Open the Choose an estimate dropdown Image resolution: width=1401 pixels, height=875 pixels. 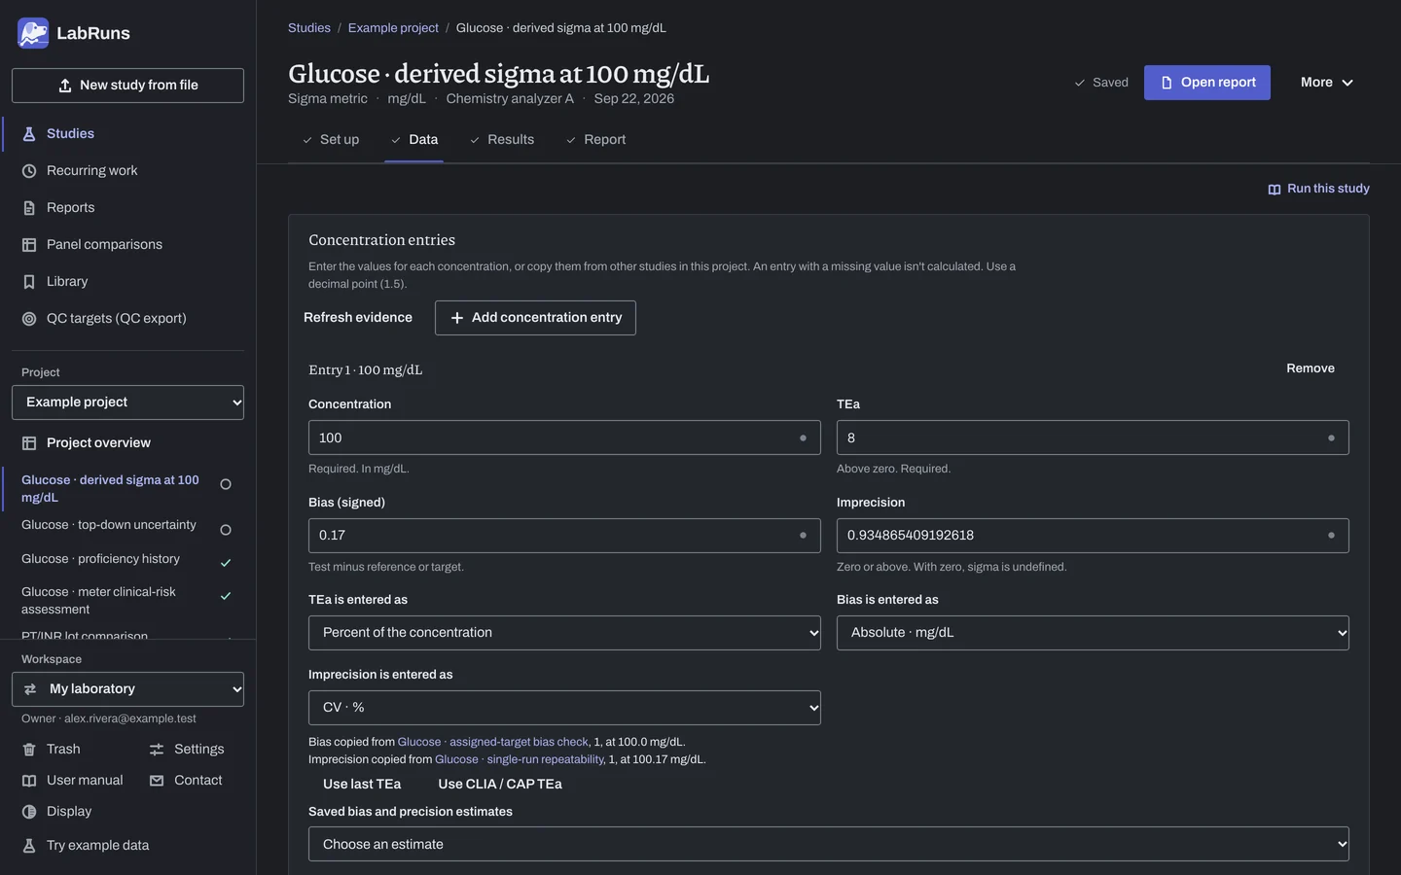829,844
